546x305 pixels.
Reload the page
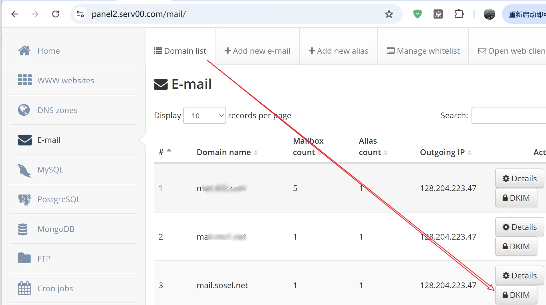56,14
